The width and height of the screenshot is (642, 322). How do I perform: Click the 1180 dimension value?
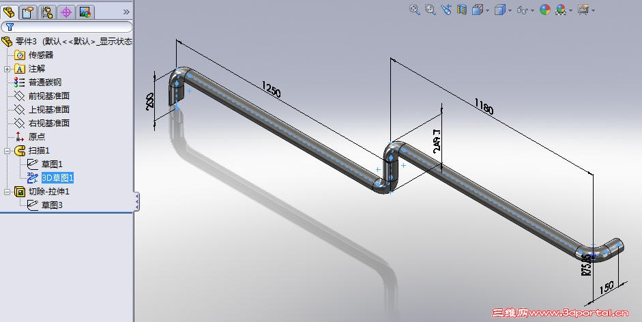484,106
